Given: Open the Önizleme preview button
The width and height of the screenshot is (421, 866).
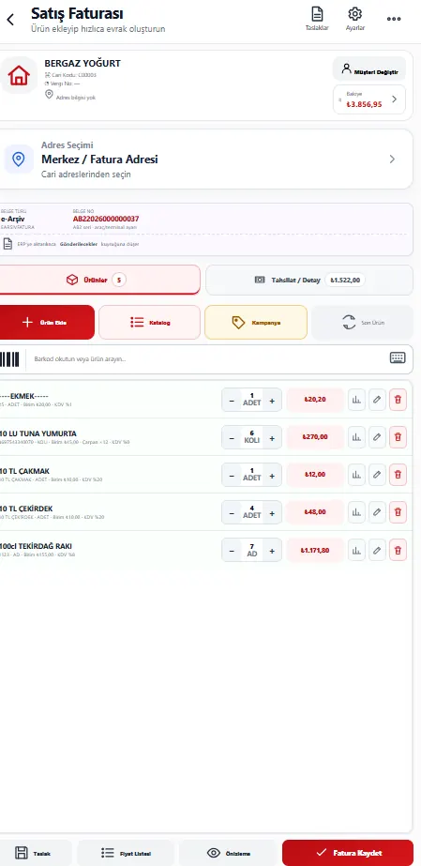Looking at the screenshot, I should [228, 853].
